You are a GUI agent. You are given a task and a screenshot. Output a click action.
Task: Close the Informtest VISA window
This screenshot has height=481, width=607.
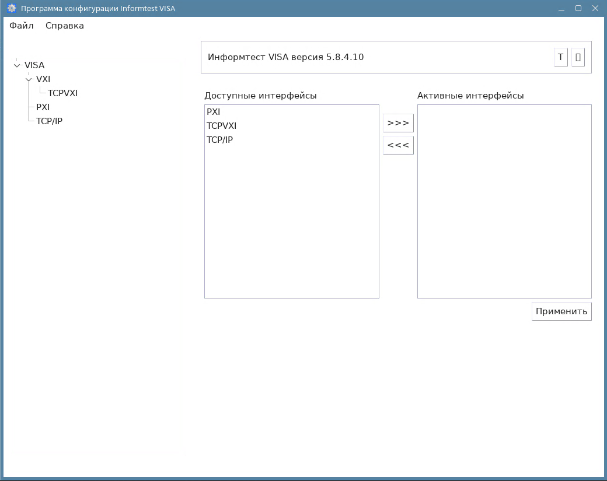click(595, 8)
